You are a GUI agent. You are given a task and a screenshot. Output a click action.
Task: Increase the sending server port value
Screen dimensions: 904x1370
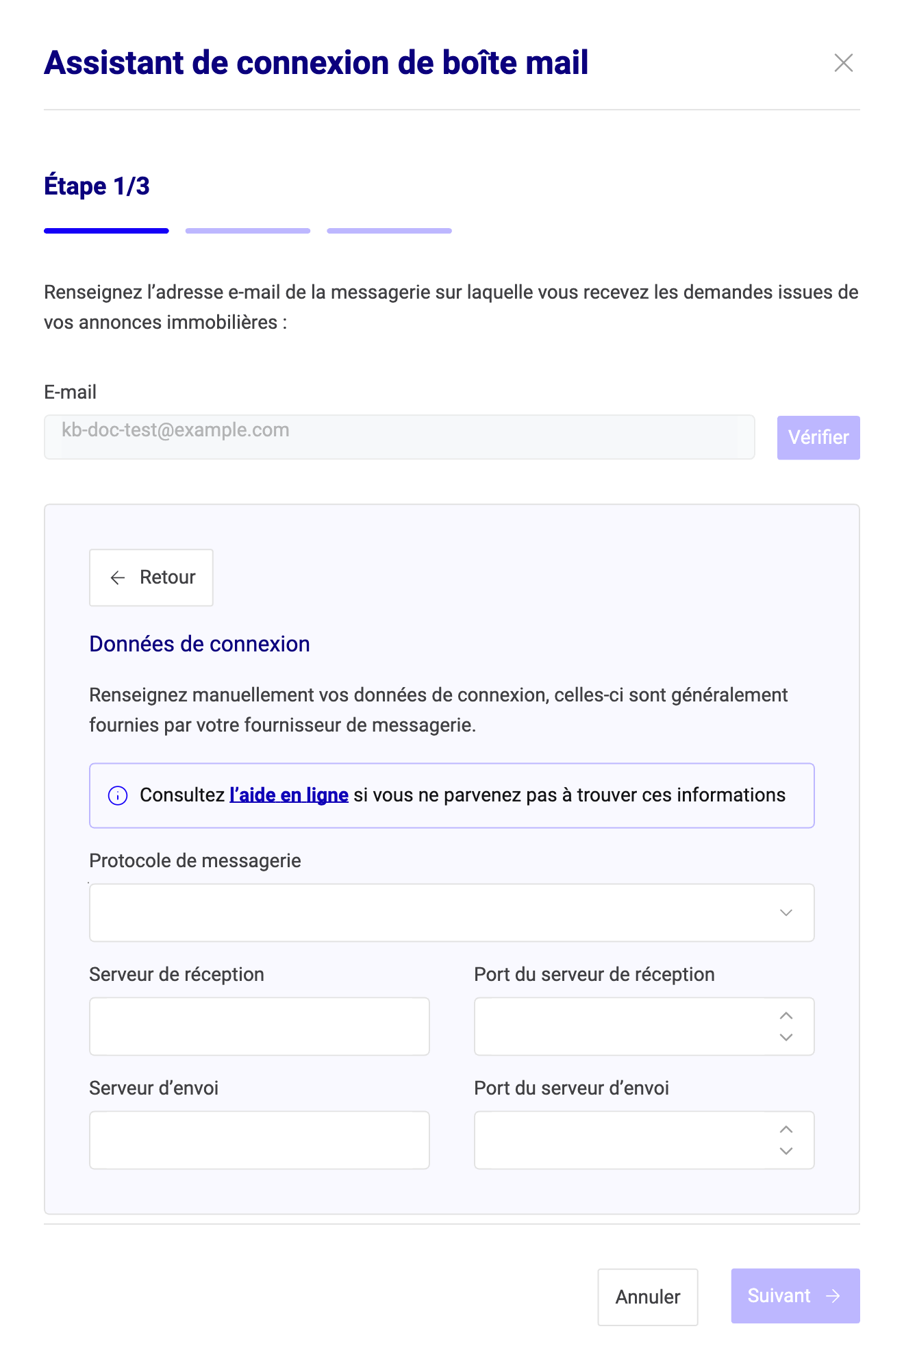786,1130
